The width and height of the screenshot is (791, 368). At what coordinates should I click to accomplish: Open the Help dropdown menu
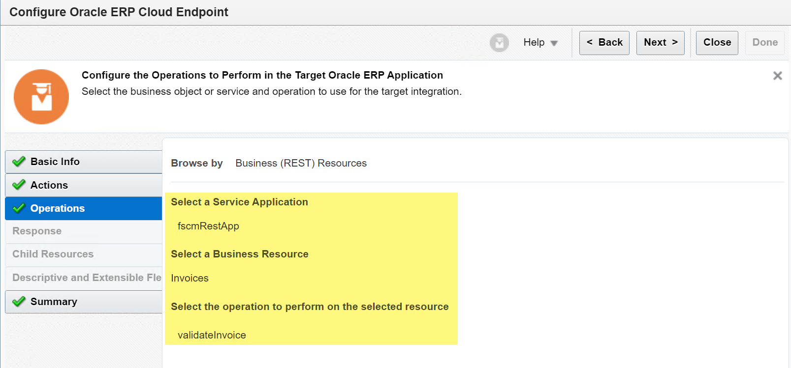540,43
